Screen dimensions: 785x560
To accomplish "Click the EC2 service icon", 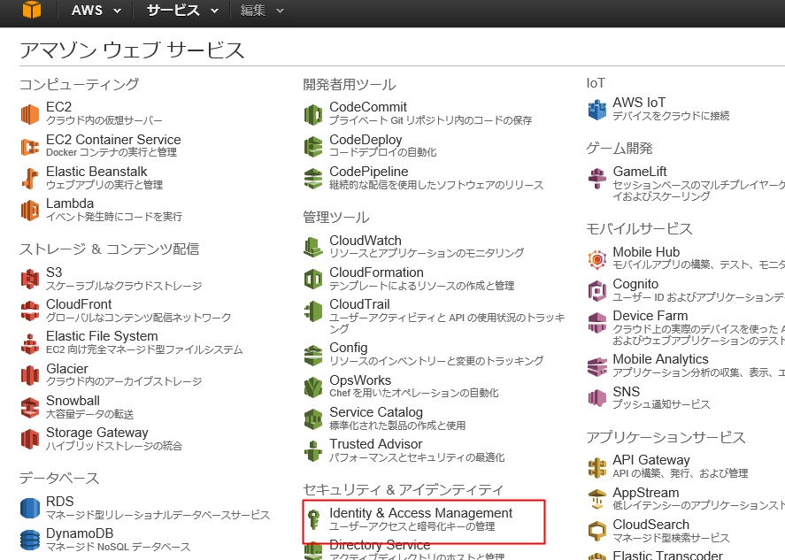I will 31,114.
